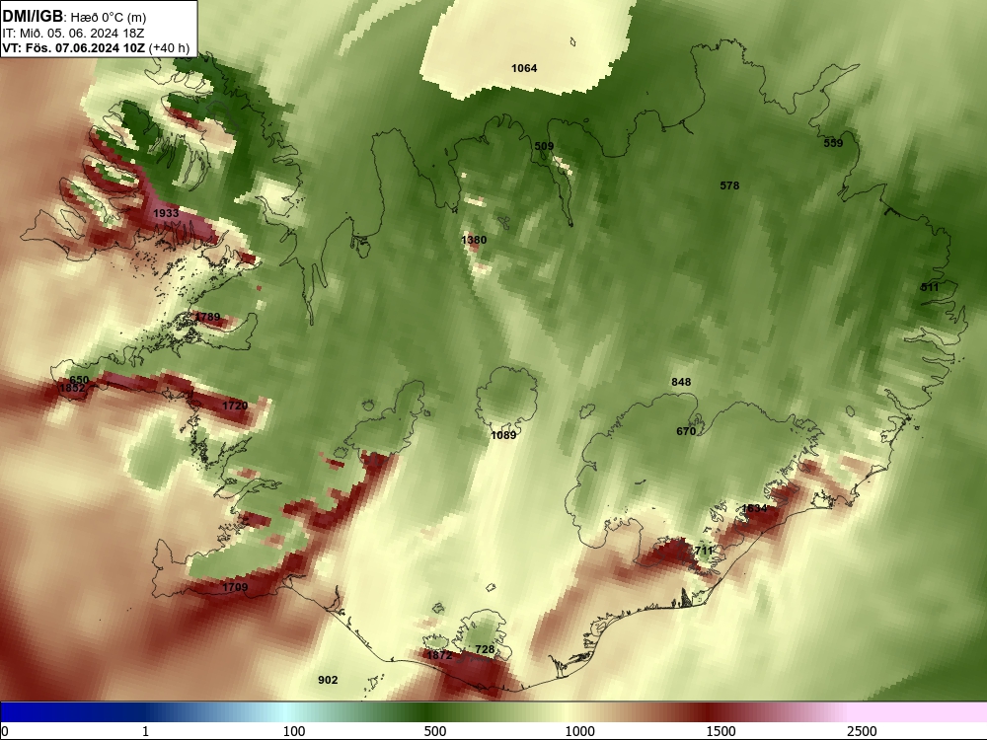Image resolution: width=987 pixels, height=740 pixels.
Task: Click the 500 tick on the color scale
Action: pyautogui.click(x=435, y=730)
